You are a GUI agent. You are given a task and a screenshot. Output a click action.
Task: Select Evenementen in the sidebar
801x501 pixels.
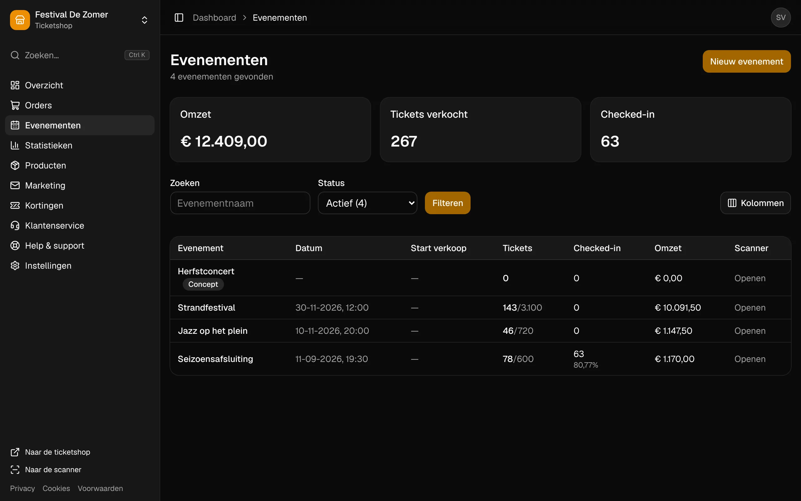pos(80,125)
